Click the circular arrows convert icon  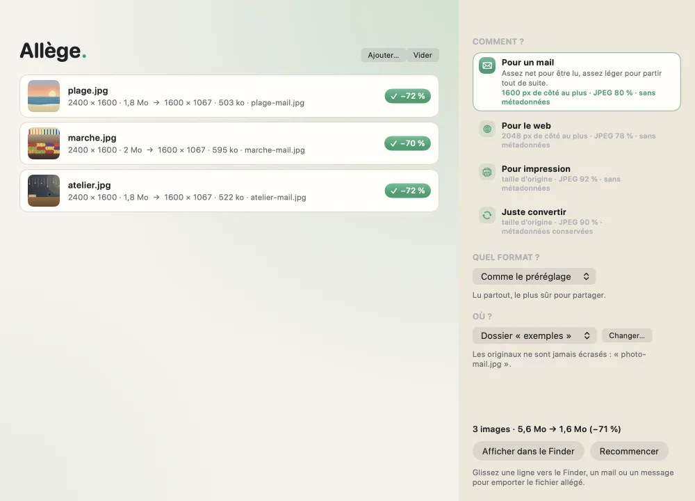(487, 215)
